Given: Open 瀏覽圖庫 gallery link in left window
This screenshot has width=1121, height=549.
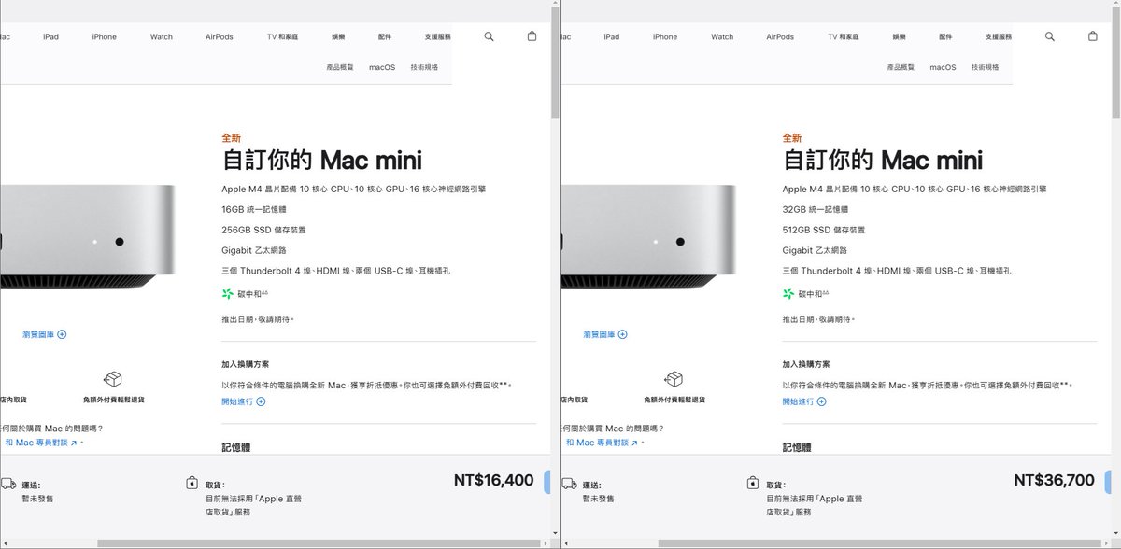Looking at the screenshot, I should (45, 334).
